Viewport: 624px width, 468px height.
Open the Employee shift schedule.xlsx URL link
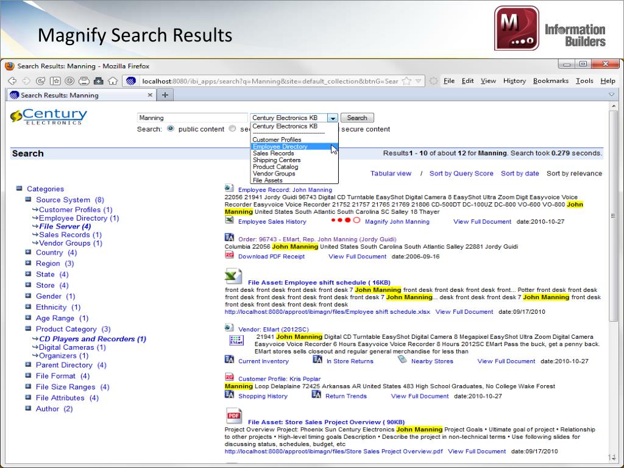327,312
